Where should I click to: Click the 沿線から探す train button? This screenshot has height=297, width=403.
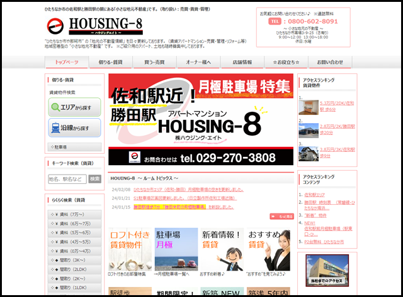(x=74, y=127)
